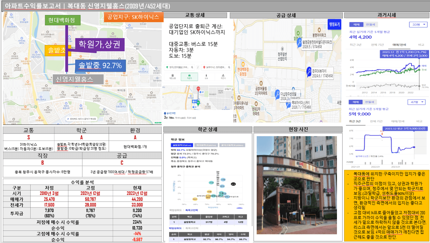This screenshot has width=430, height=243.
Task: Open the 33평 size dropdown
Action: pos(418,25)
